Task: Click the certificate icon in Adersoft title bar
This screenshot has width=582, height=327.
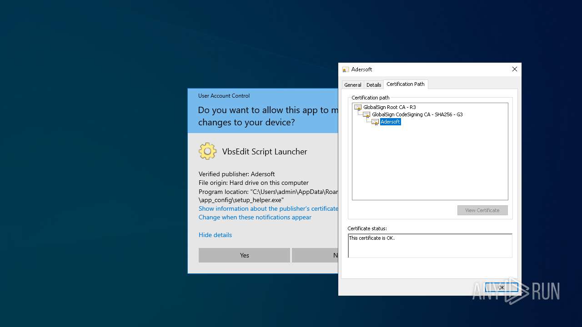Action: (346, 69)
